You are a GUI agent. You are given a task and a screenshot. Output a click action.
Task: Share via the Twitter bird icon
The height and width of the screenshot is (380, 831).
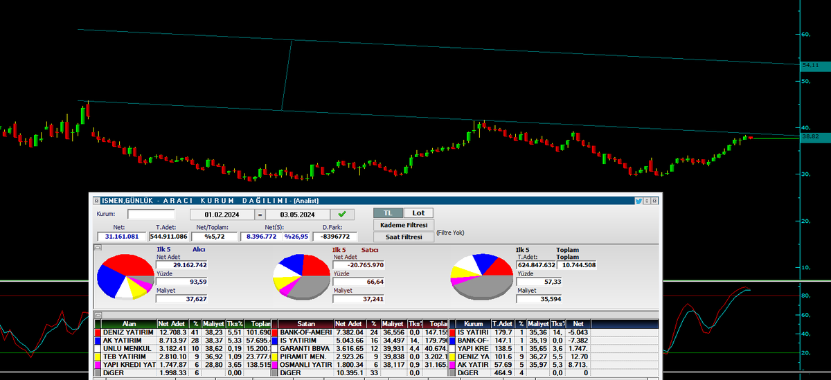click(638, 200)
